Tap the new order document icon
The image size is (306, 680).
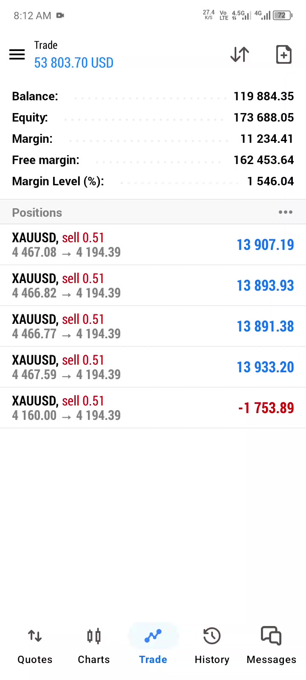click(x=284, y=55)
